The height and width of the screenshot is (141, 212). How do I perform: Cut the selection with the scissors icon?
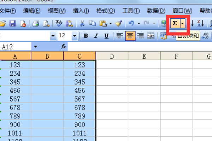(x=82, y=24)
